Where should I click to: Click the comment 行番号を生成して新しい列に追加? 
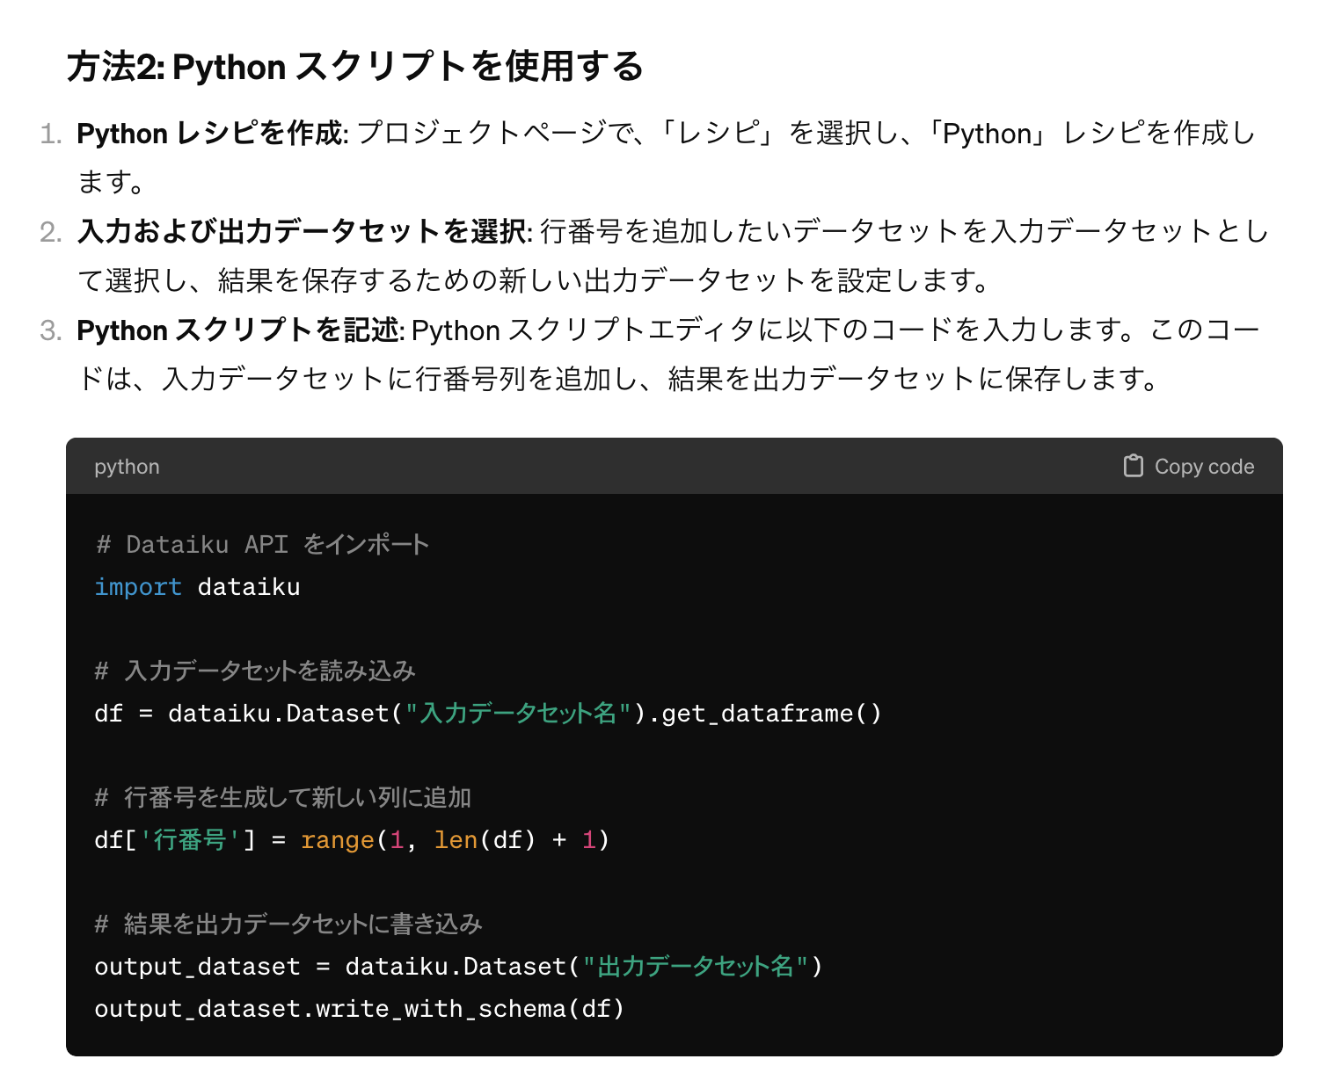pos(283,798)
